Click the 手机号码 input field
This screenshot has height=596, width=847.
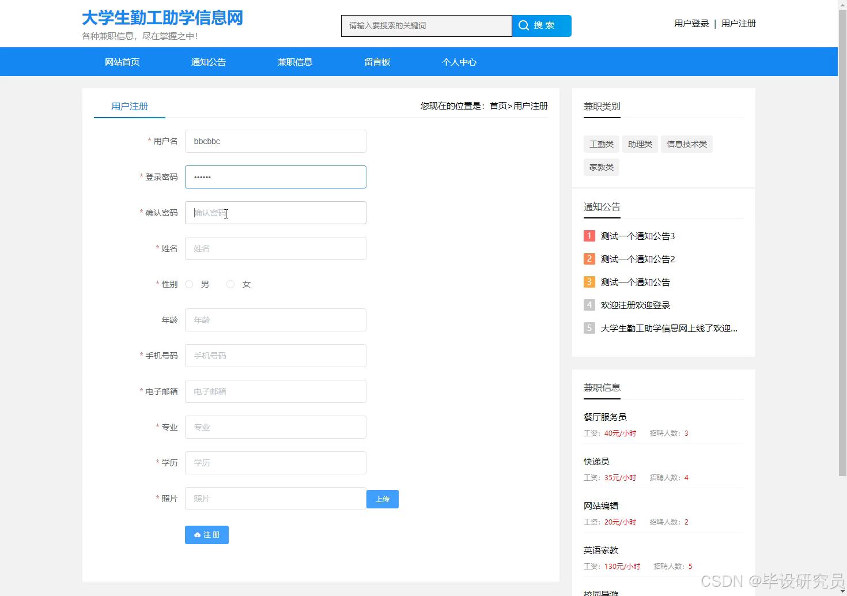click(x=275, y=356)
